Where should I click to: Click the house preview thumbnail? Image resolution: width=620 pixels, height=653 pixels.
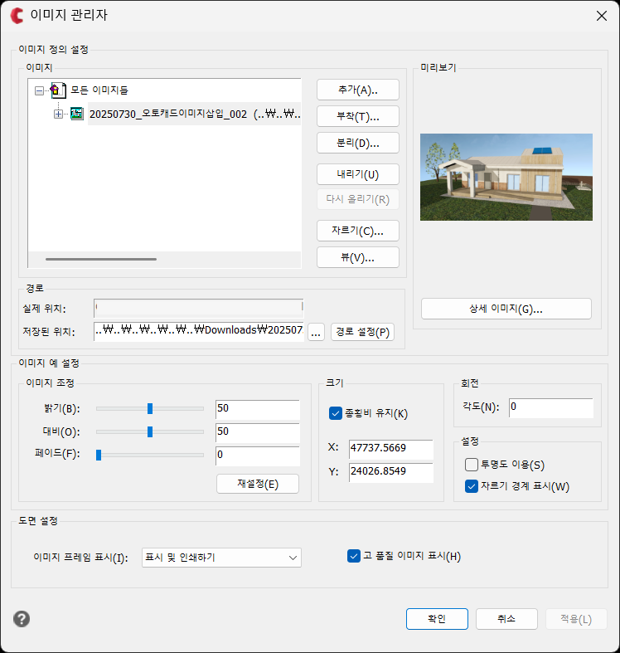click(506, 177)
